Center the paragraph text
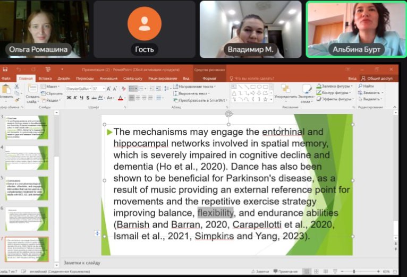The width and height of the screenshot is (407, 277). tap(138, 98)
